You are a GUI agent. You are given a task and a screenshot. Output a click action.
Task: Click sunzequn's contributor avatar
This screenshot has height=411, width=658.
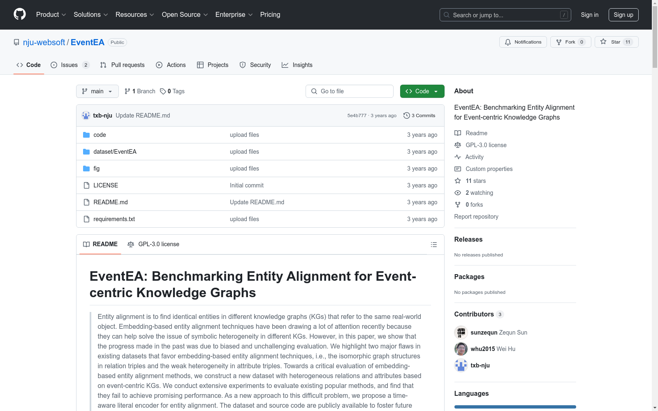pos(461,332)
